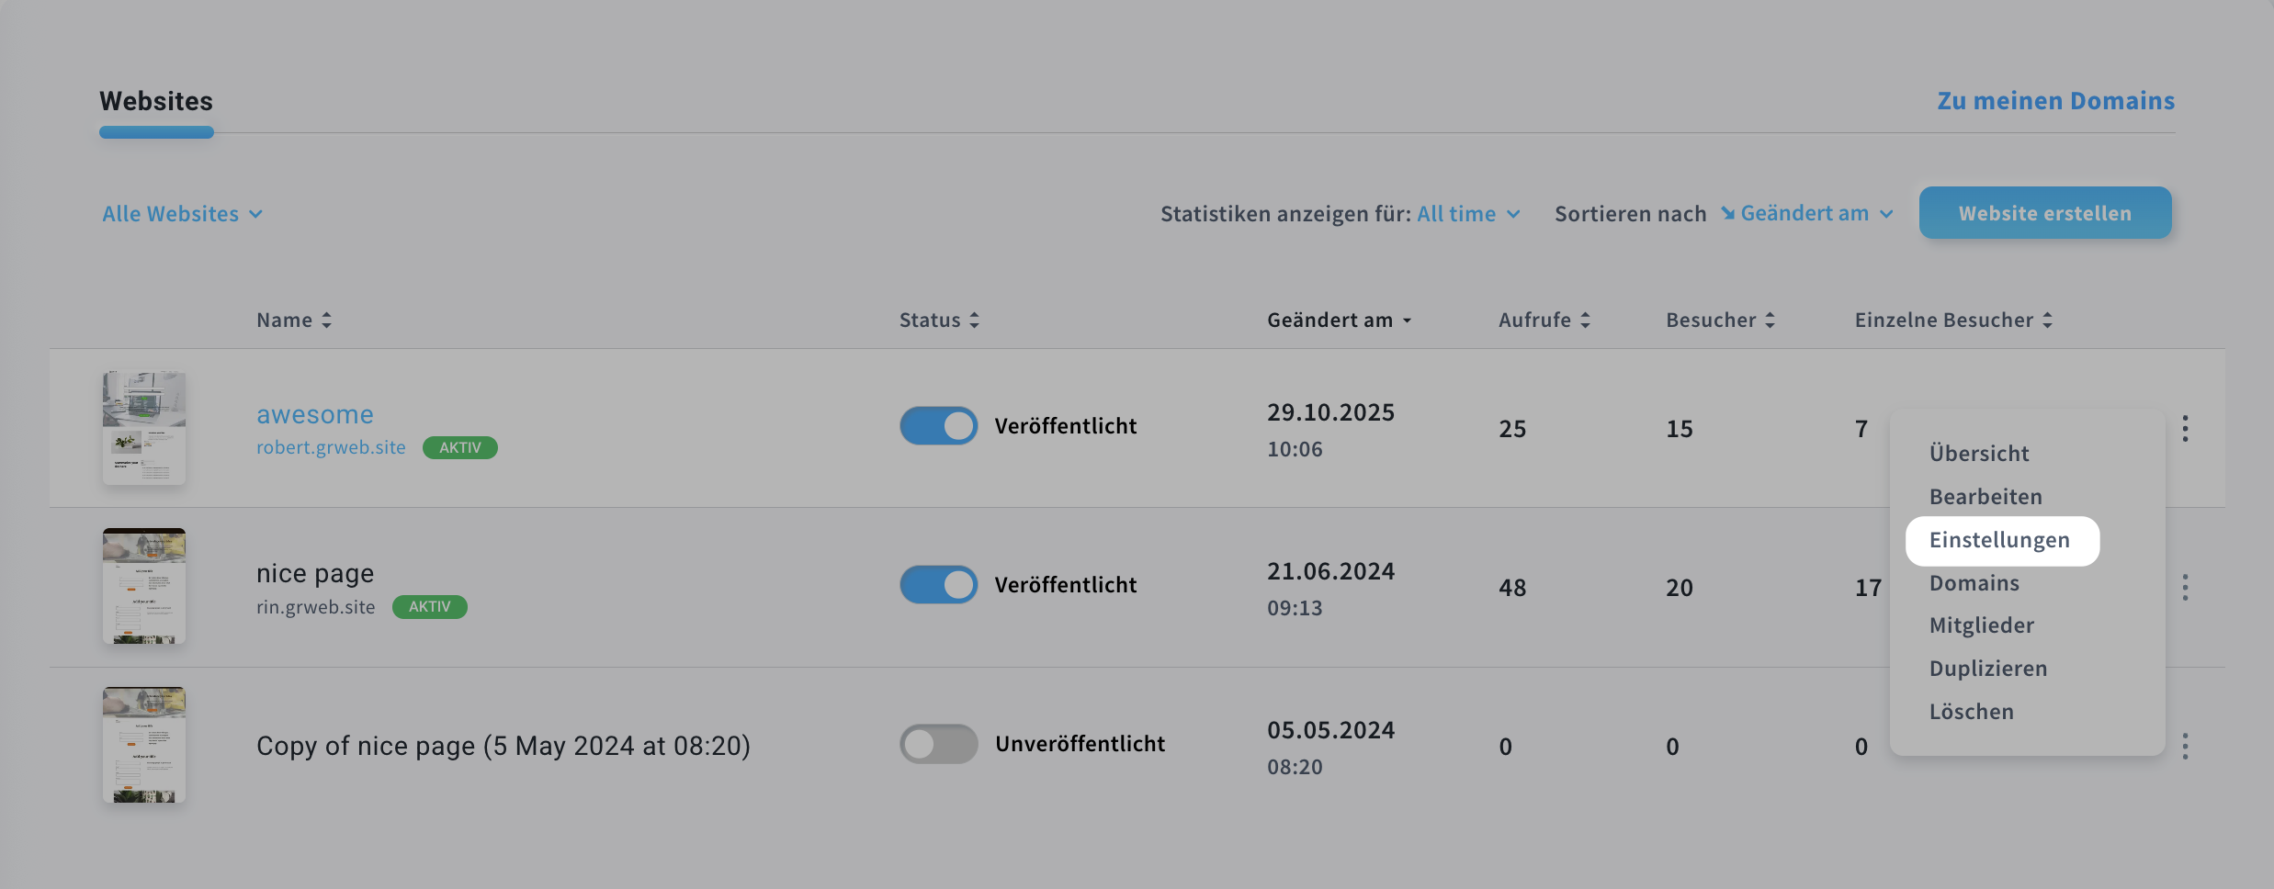
Task: Sort table by Name column arrows
Action: [x=326, y=321]
